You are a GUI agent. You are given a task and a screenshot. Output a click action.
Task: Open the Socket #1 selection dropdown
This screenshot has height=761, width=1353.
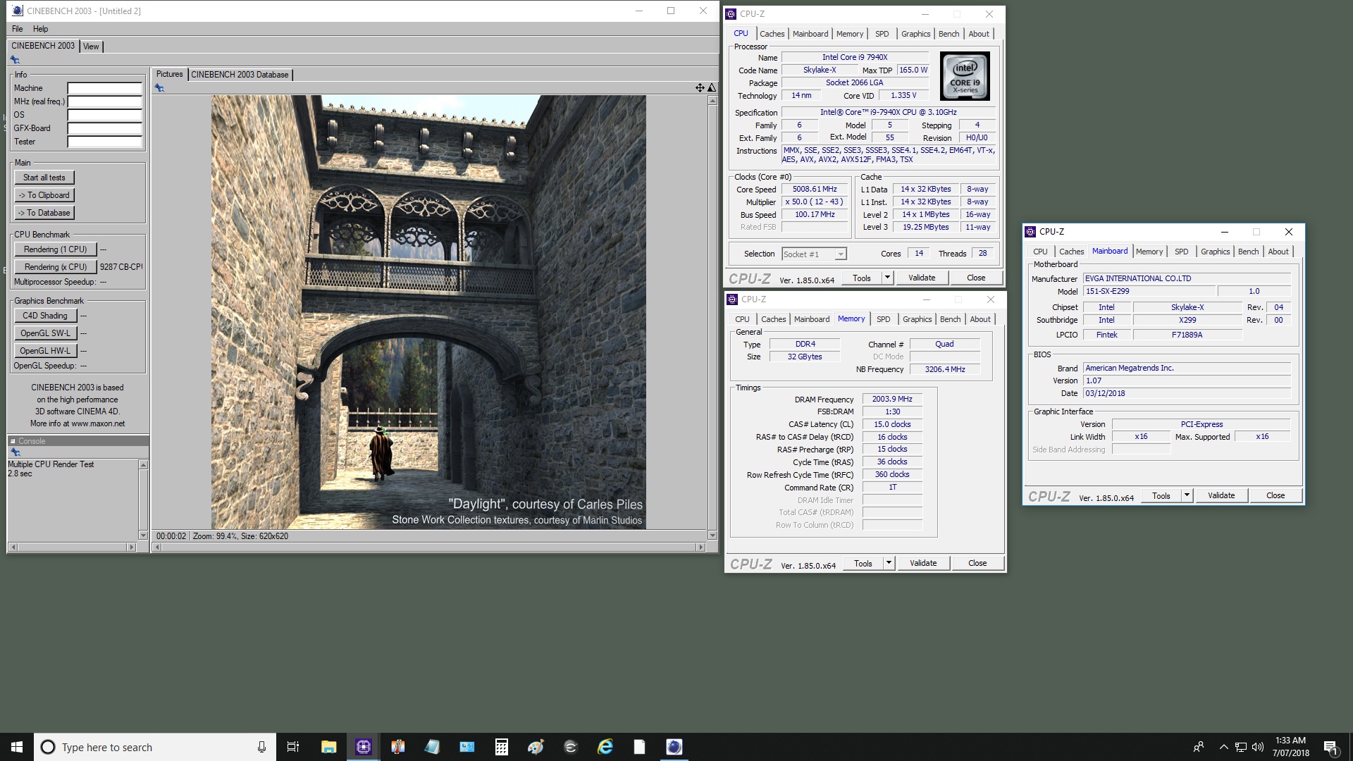point(840,254)
